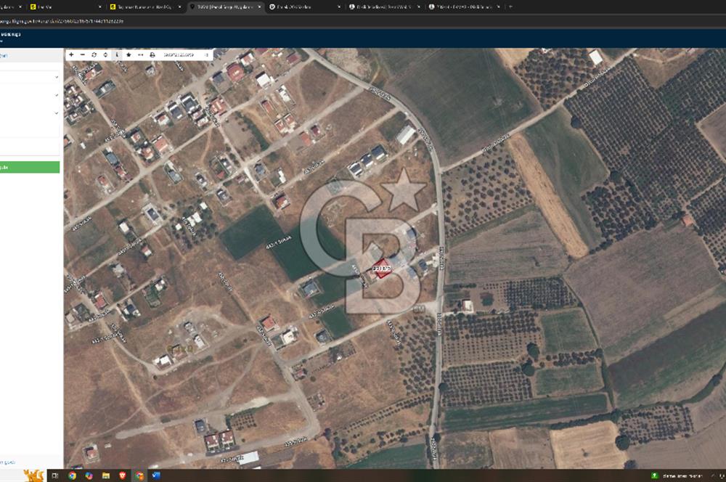Select the distance measure arrows tool
Image resolution: width=726 pixels, height=482 pixels.
pyautogui.click(x=140, y=54)
